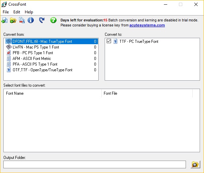Visit the acutesystems.com link
Viewport: 204px width, 173px height.
[147, 25]
